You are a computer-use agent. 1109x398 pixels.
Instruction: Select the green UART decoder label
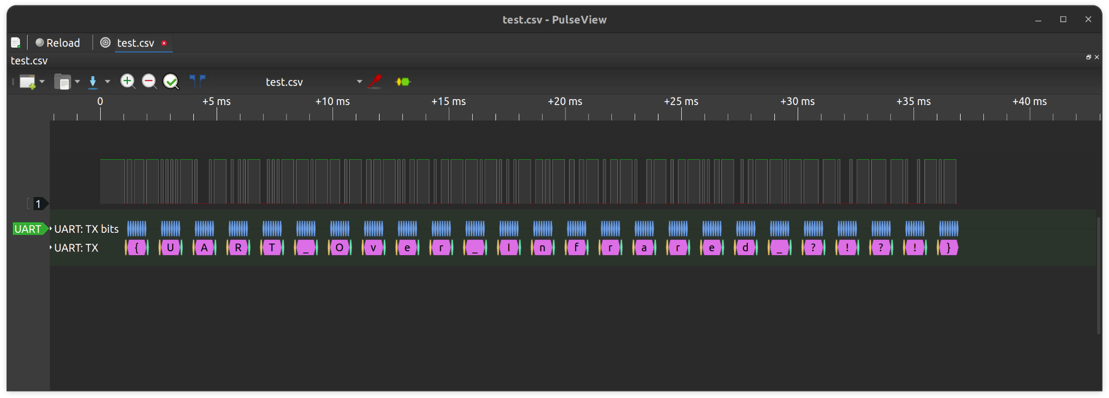(x=28, y=229)
